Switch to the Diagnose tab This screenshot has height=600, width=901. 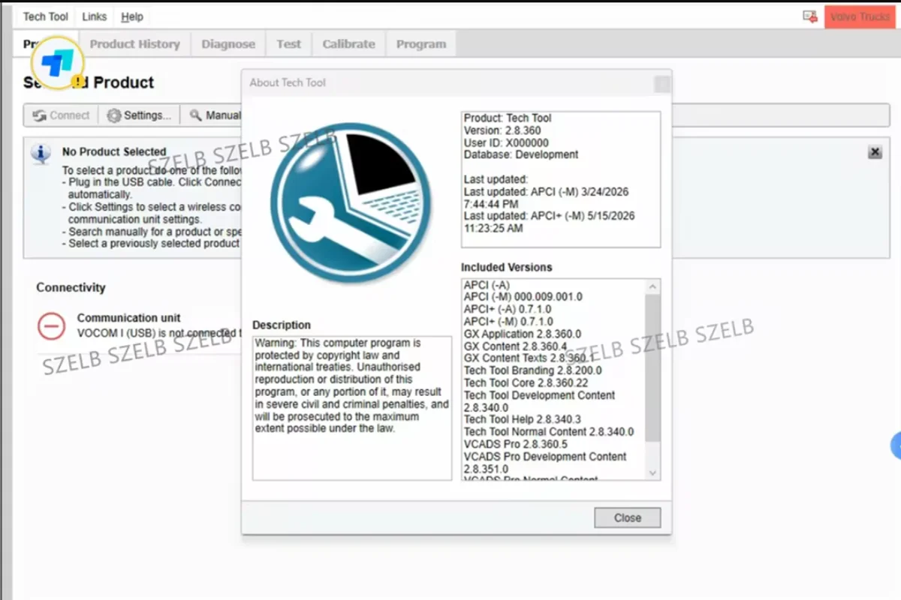228,44
